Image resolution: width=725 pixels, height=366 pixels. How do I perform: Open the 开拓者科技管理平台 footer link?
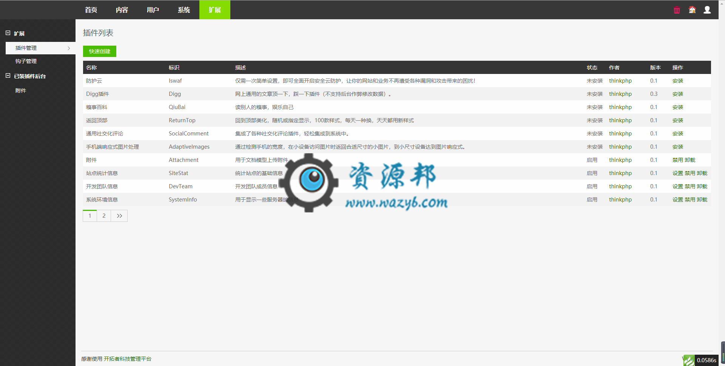pos(128,359)
